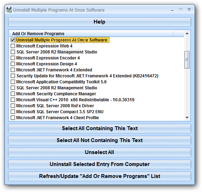The image size is (202, 192).
Task: Check Microsoft Expression Web 4 checkbox
Action: [x=13, y=46]
